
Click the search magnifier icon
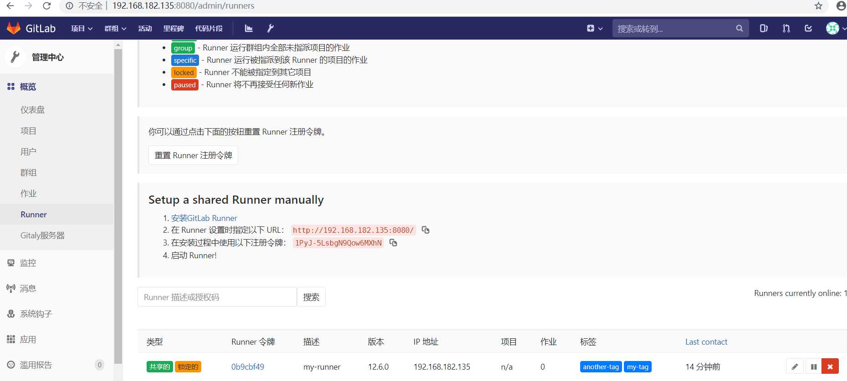[740, 28]
